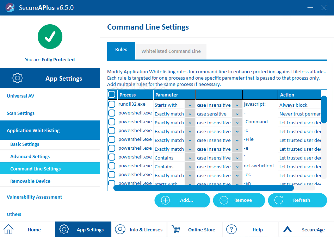This screenshot has height=237, width=334.
Task: Check the powershell.exe net.webclient rule checkbox
Action: (x=112, y=166)
